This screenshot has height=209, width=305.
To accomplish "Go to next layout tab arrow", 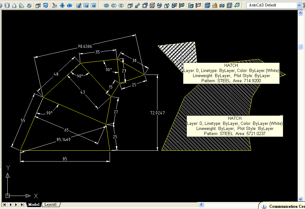I will pyautogui.click(x=16, y=205).
